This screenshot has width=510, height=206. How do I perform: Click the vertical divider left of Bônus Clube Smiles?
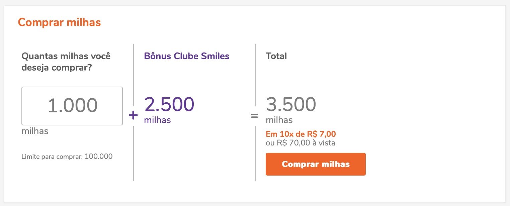[134, 77]
